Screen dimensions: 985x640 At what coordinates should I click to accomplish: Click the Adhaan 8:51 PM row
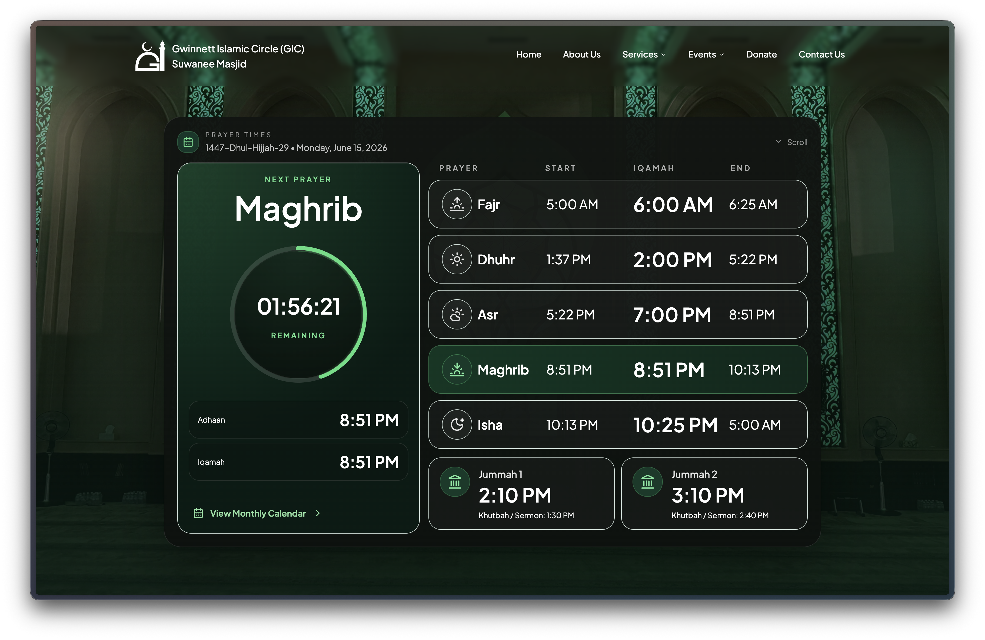tap(298, 420)
